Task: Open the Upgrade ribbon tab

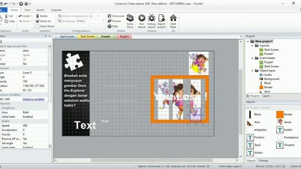Action: [56, 10]
